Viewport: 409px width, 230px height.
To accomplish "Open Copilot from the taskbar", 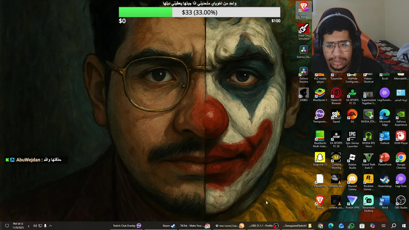I will 373,226.
